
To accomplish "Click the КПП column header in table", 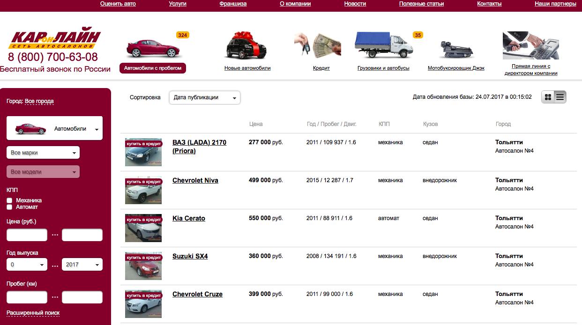I will (x=384, y=124).
